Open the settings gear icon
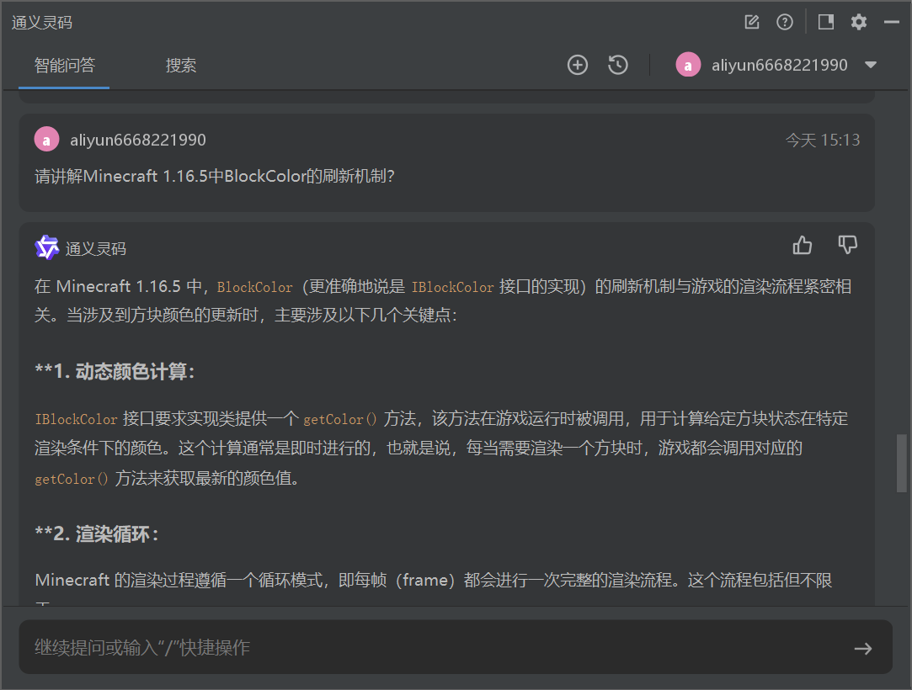Image resolution: width=912 pixels, height=690 pixels. [x=859, y=22]
